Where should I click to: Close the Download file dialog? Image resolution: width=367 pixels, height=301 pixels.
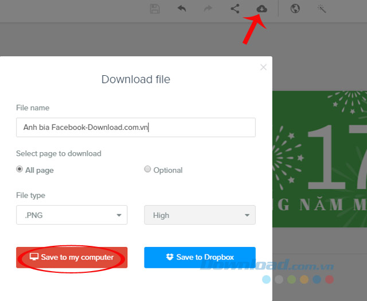click(263, 67)
